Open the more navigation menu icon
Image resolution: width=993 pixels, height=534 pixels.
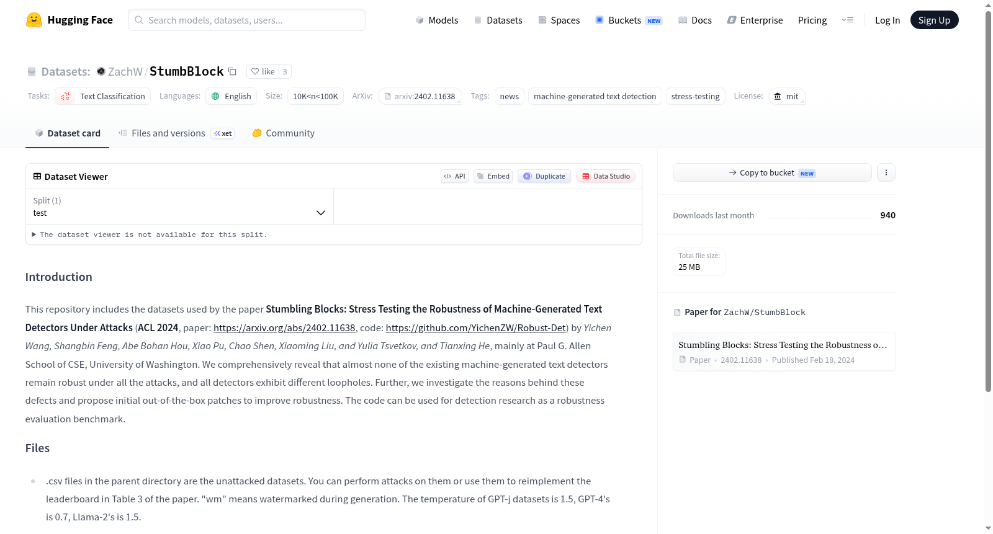847,20
